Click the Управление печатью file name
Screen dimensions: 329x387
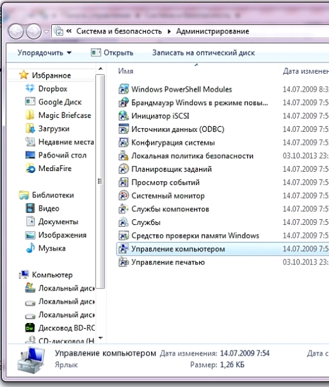(x=168, y=262)
